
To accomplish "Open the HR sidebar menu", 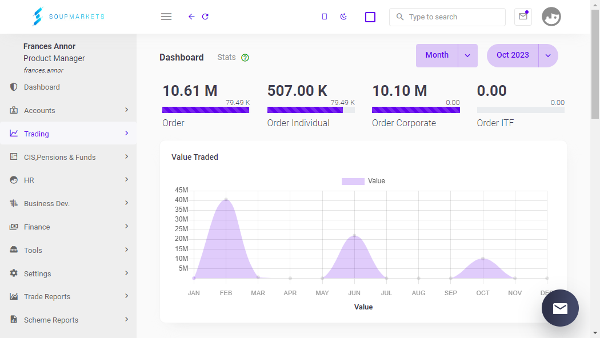I will 68,180.
